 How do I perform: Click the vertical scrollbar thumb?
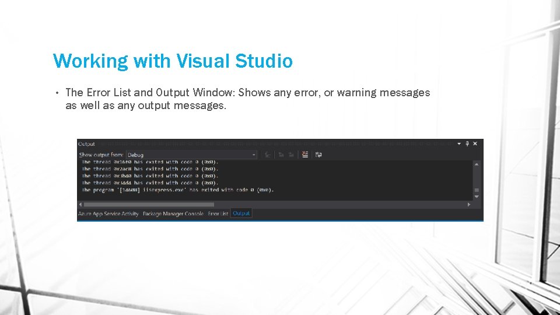477,190
